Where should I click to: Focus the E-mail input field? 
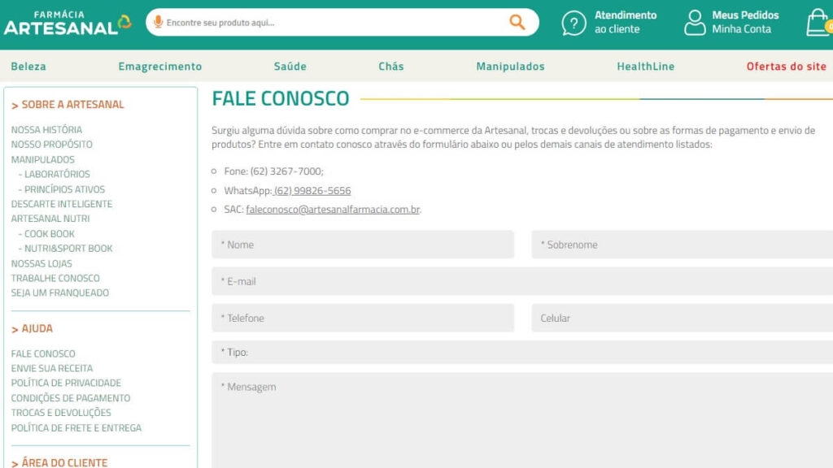522,281
